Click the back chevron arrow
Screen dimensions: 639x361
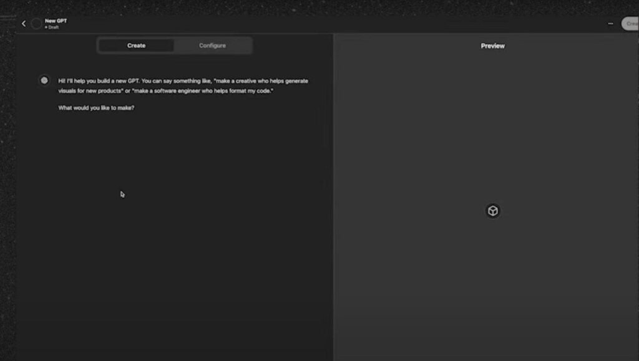pyautogui.click(x=24, y=24)
